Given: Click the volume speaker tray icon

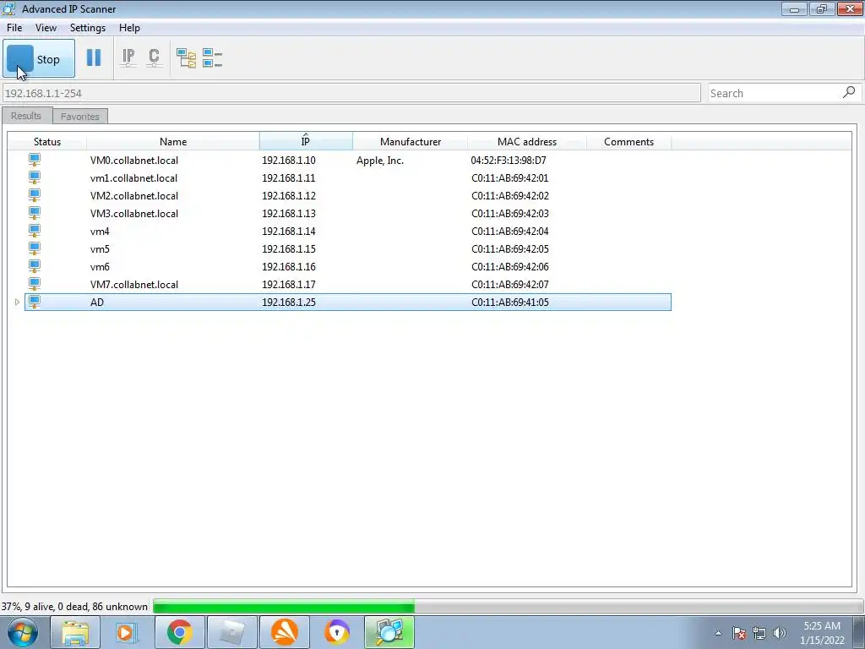Looking at the screenshot, I should [x=780, y=633].
